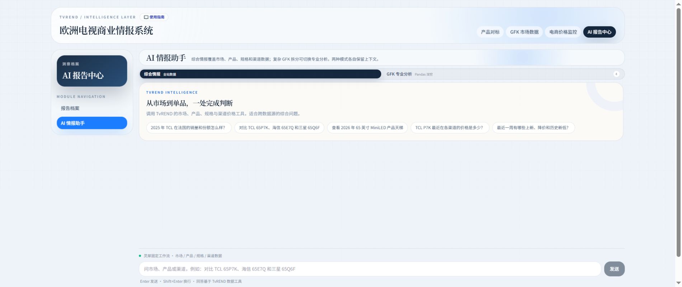This screenshot has width=682, height=287.
Task: Click the 发送 send button
Action: (x=614, y=269)
